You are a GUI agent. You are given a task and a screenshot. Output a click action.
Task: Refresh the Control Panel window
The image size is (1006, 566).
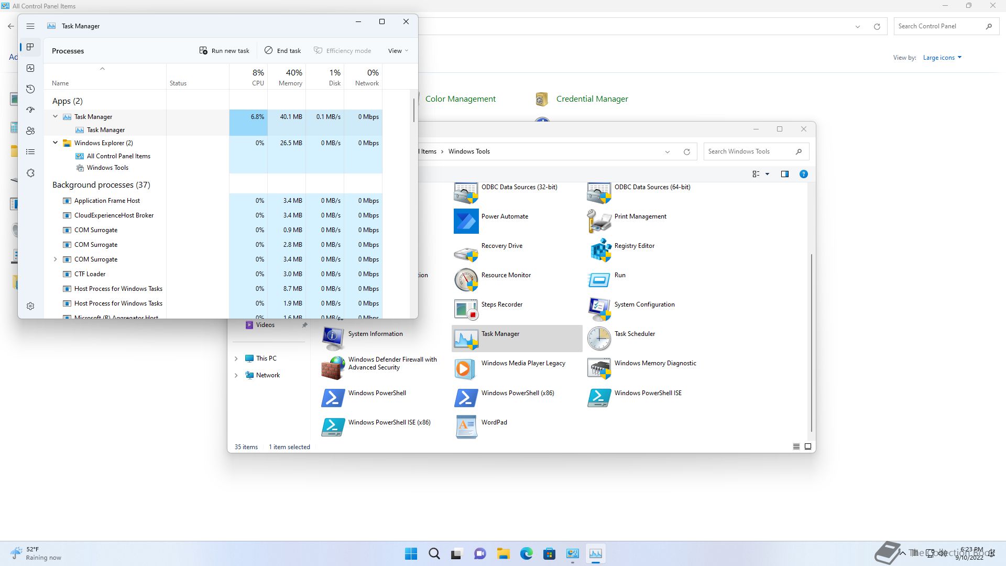point(877,26)
